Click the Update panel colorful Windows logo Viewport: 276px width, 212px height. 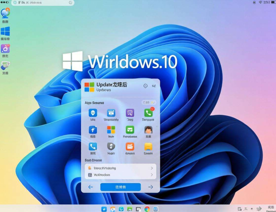[x=89, y=87]
